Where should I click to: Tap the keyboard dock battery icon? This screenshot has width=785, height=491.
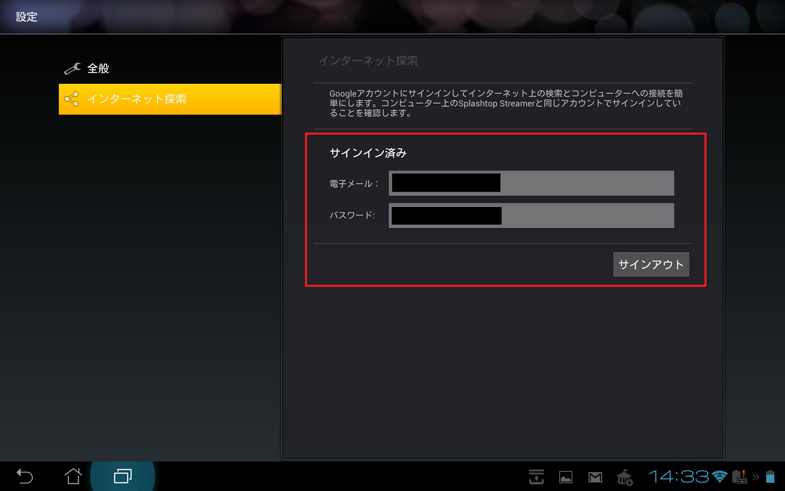point(740,477)
